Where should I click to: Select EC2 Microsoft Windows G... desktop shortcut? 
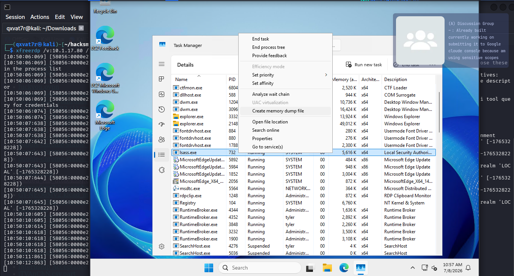pyautogui.click(x=105, y=78)
